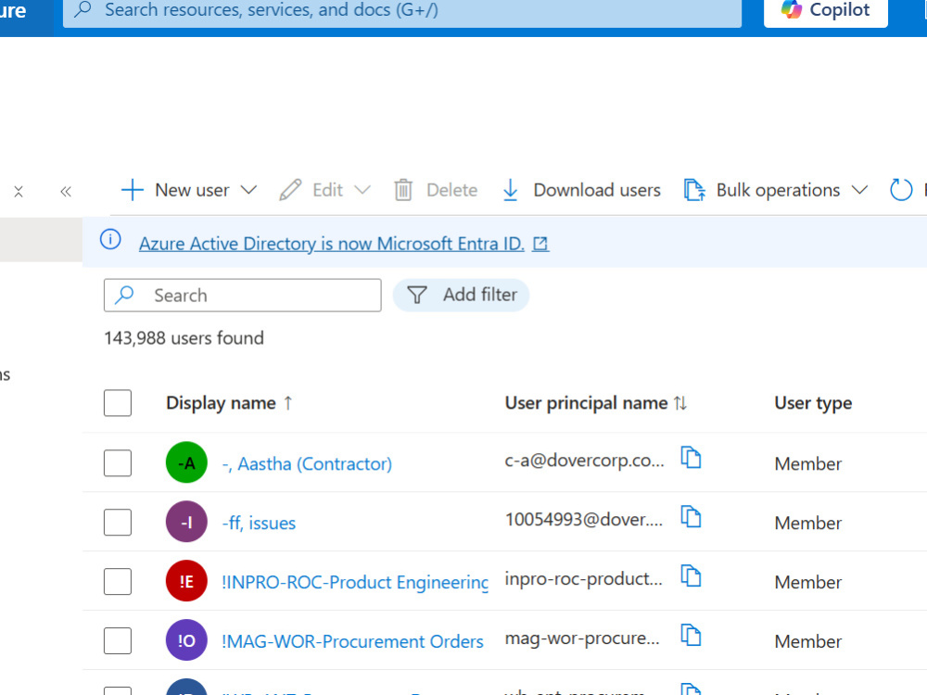Click the Delete toolbar label

pyautogui.click(x=451, y=190)
